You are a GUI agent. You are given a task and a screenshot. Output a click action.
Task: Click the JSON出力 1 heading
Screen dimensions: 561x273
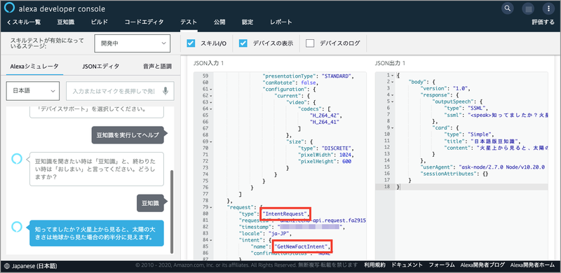point(390,63)
